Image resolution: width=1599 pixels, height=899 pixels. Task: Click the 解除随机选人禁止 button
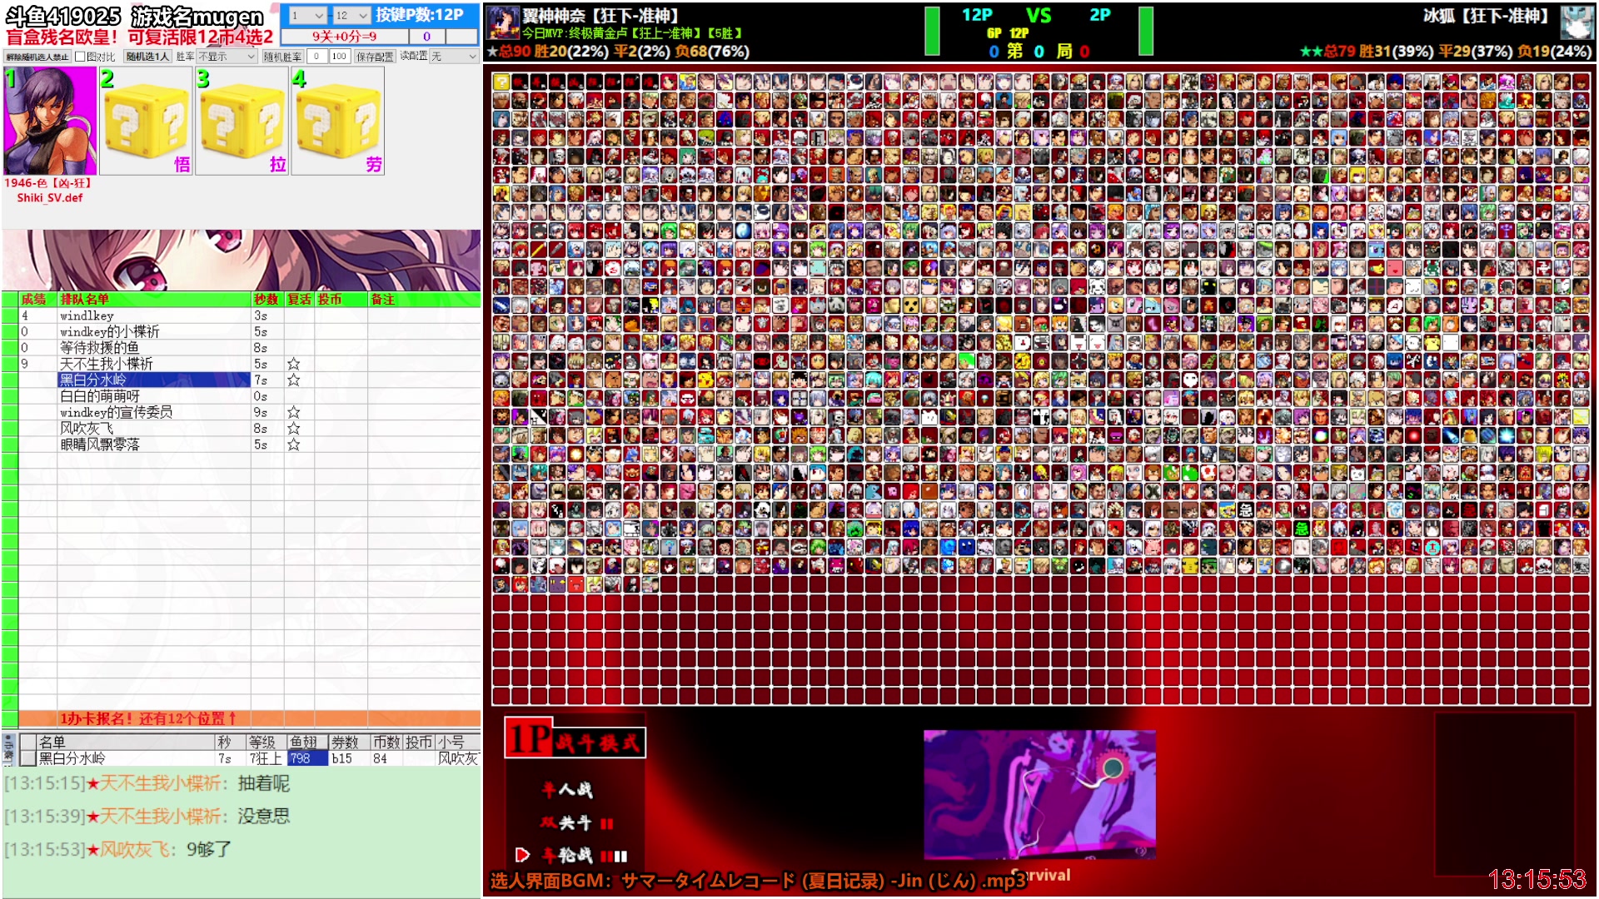point(37,57)
